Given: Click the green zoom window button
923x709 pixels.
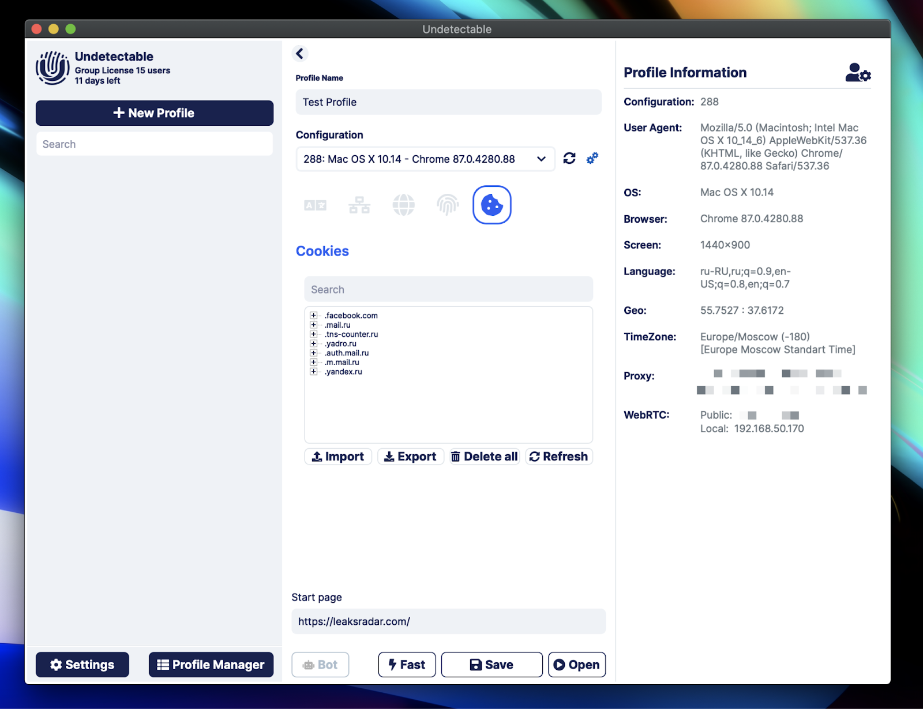Looking at the screenshot, I should (x=70, y=29).
